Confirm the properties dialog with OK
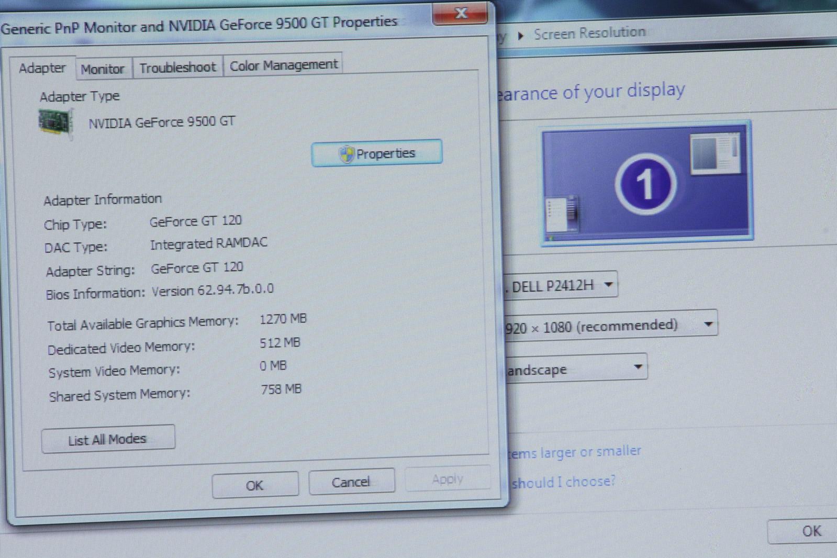Image resolution: width=837 pixels, height=558 pixels. [255, 485]
